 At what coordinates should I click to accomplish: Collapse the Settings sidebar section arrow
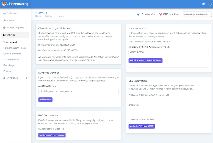tap(27, 35)
